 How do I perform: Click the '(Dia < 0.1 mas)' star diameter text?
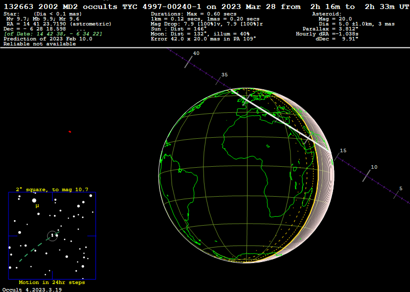[x=58, y=14]
